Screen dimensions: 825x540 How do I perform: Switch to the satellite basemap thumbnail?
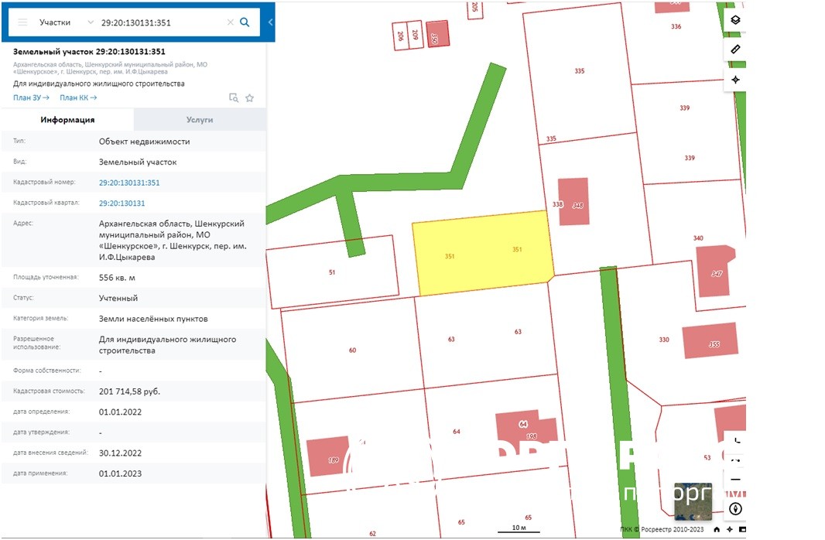click(x=692, y=501)
